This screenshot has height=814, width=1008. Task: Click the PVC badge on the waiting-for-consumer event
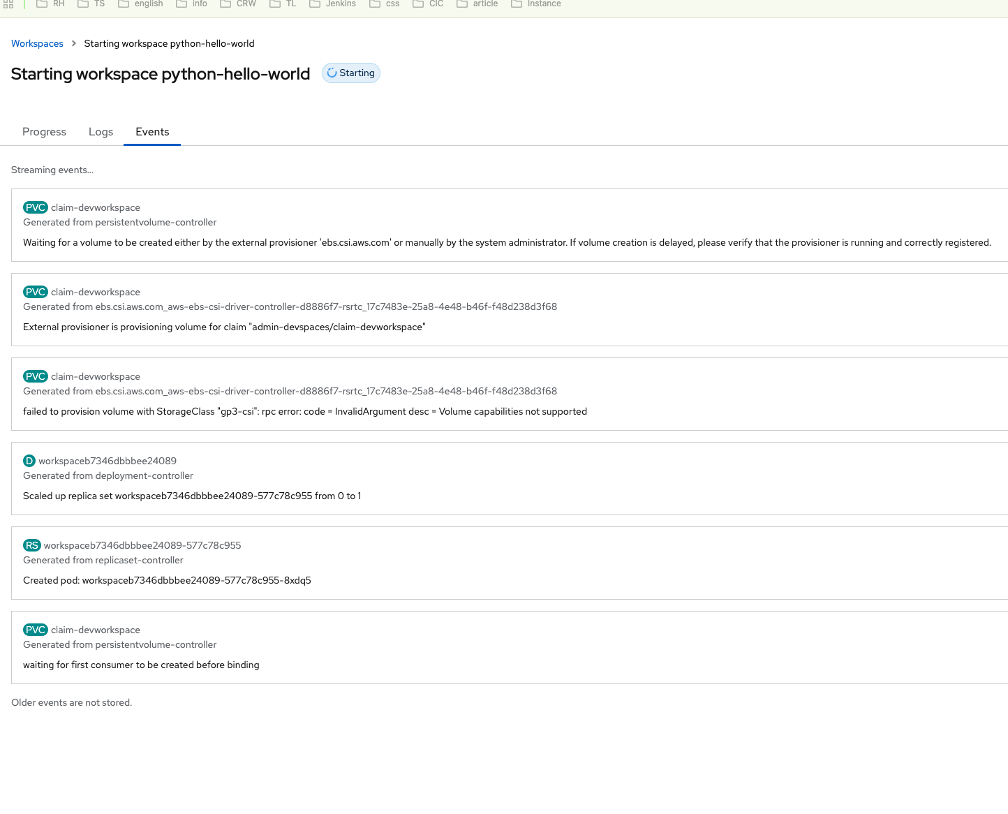tap(35, 630)
